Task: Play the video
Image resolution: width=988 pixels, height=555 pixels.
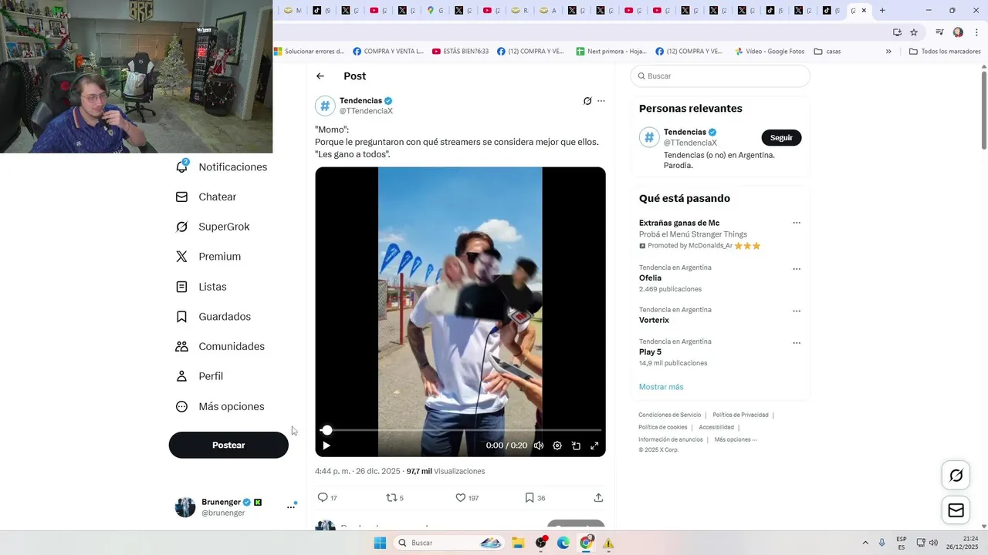Action: pyautogui.click(x=327, y=446)
